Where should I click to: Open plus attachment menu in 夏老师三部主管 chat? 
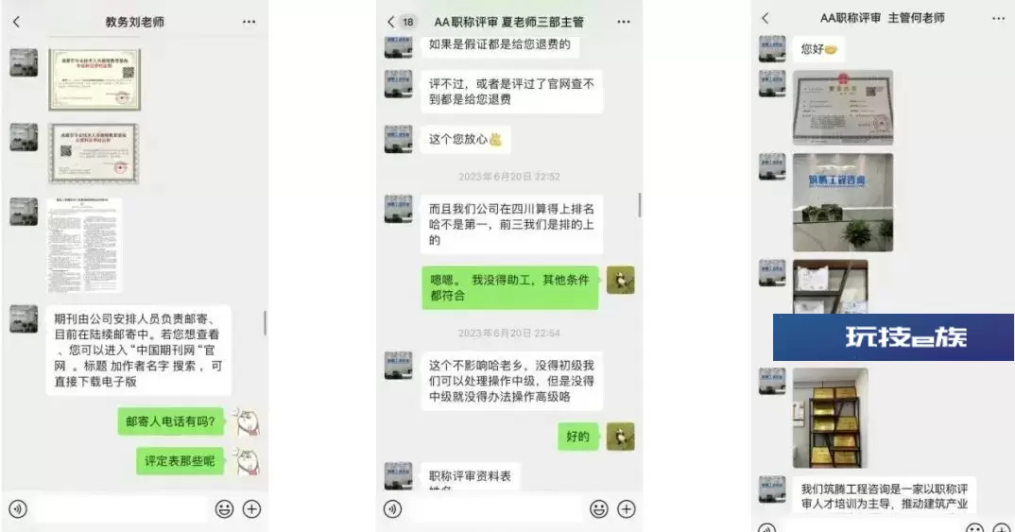(x=626, y=509)
